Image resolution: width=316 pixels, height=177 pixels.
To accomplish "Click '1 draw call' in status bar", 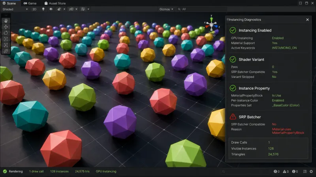I will click(x=36, y=171).
